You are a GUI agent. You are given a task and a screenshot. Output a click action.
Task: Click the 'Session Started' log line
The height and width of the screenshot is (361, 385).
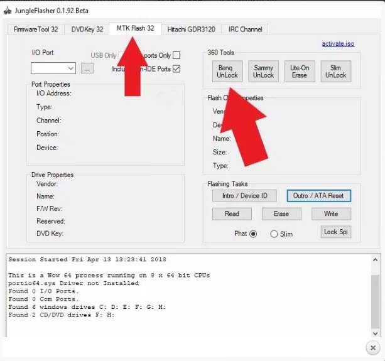click(87, 259)
